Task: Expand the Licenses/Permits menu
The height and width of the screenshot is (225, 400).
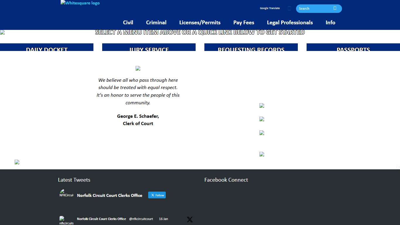Action: click(200, 23)
